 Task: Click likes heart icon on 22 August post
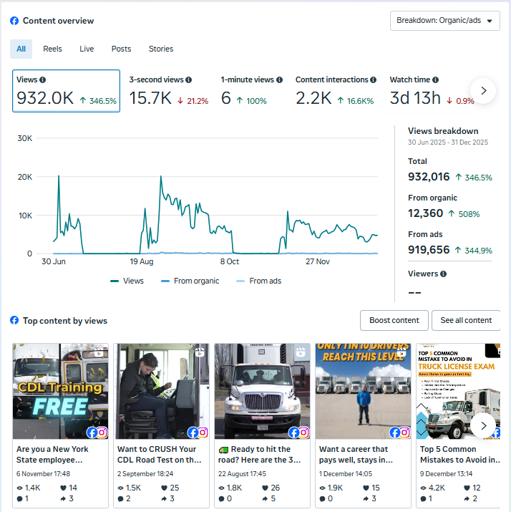pos(265,488)
